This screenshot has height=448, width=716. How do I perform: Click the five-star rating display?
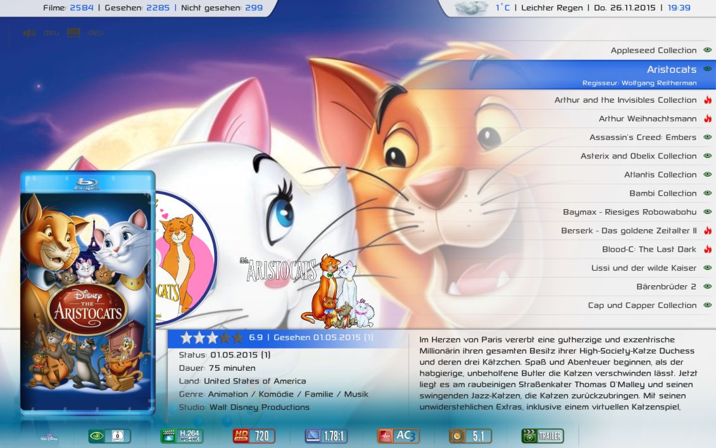pos(212,338)
